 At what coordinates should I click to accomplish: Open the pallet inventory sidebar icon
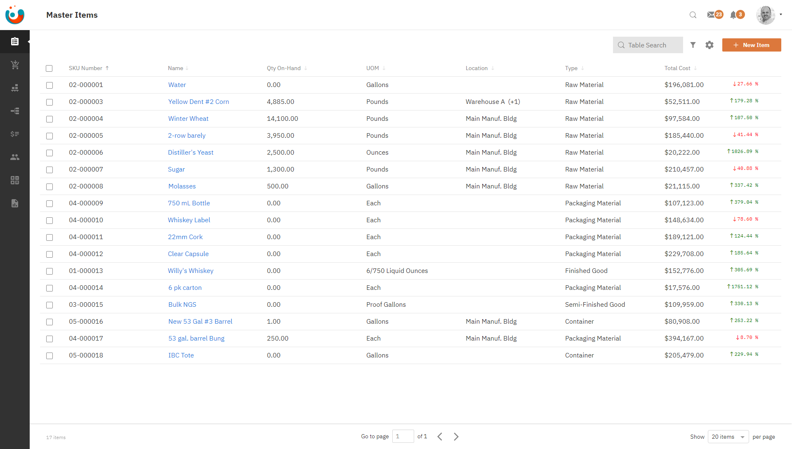15,88
